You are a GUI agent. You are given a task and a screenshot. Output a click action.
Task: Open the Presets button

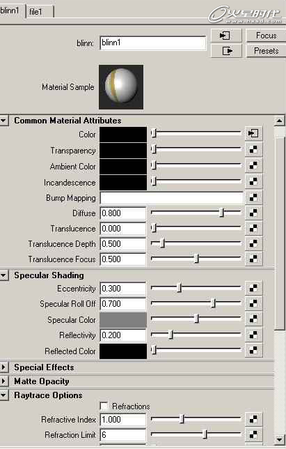pyautogui.click(x=266, y=51)
